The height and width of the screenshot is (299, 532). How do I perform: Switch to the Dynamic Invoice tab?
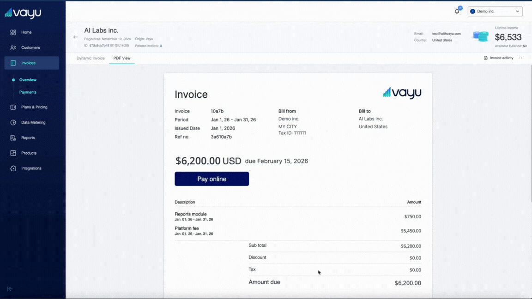pos(90,58)
